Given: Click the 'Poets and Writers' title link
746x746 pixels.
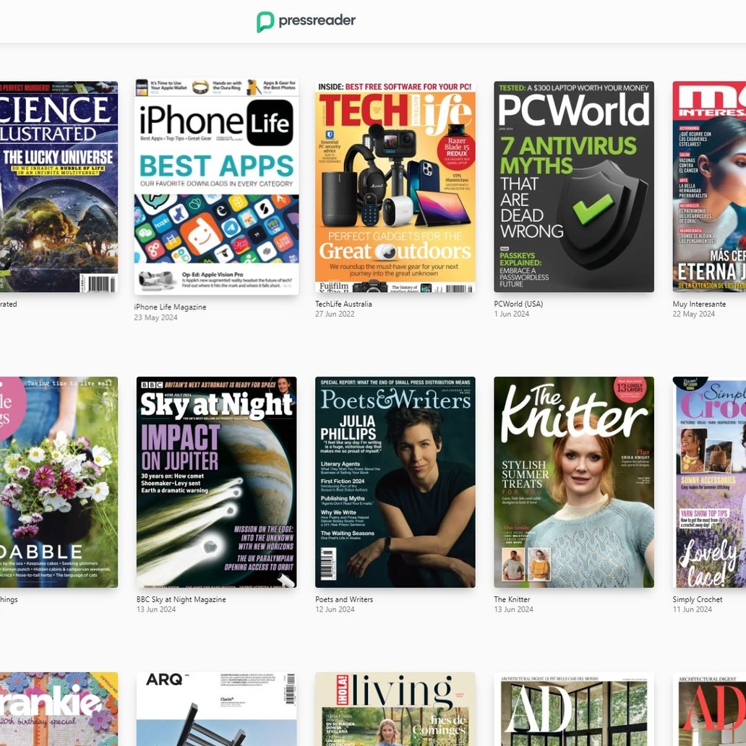Looking at the screenshot, I should (x=344, y=599).
